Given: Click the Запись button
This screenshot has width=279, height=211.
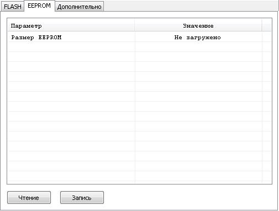Looking at the screenshot, I should coord(82,198).
